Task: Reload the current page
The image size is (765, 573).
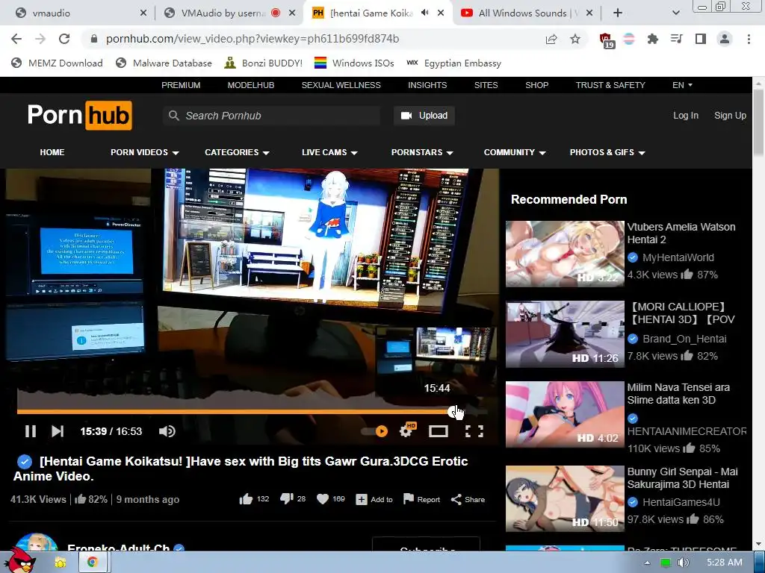Action: click(x=64, y=39)
